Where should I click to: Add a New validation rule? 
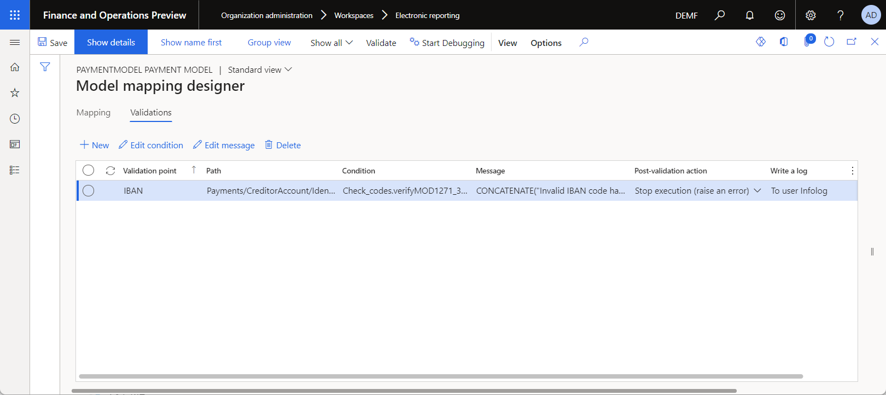pos(95,145)
